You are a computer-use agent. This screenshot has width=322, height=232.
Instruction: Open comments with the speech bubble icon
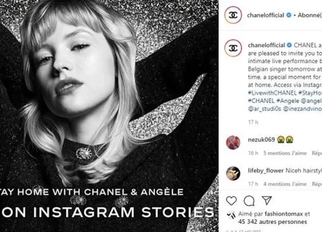click(x=249, y=201)
